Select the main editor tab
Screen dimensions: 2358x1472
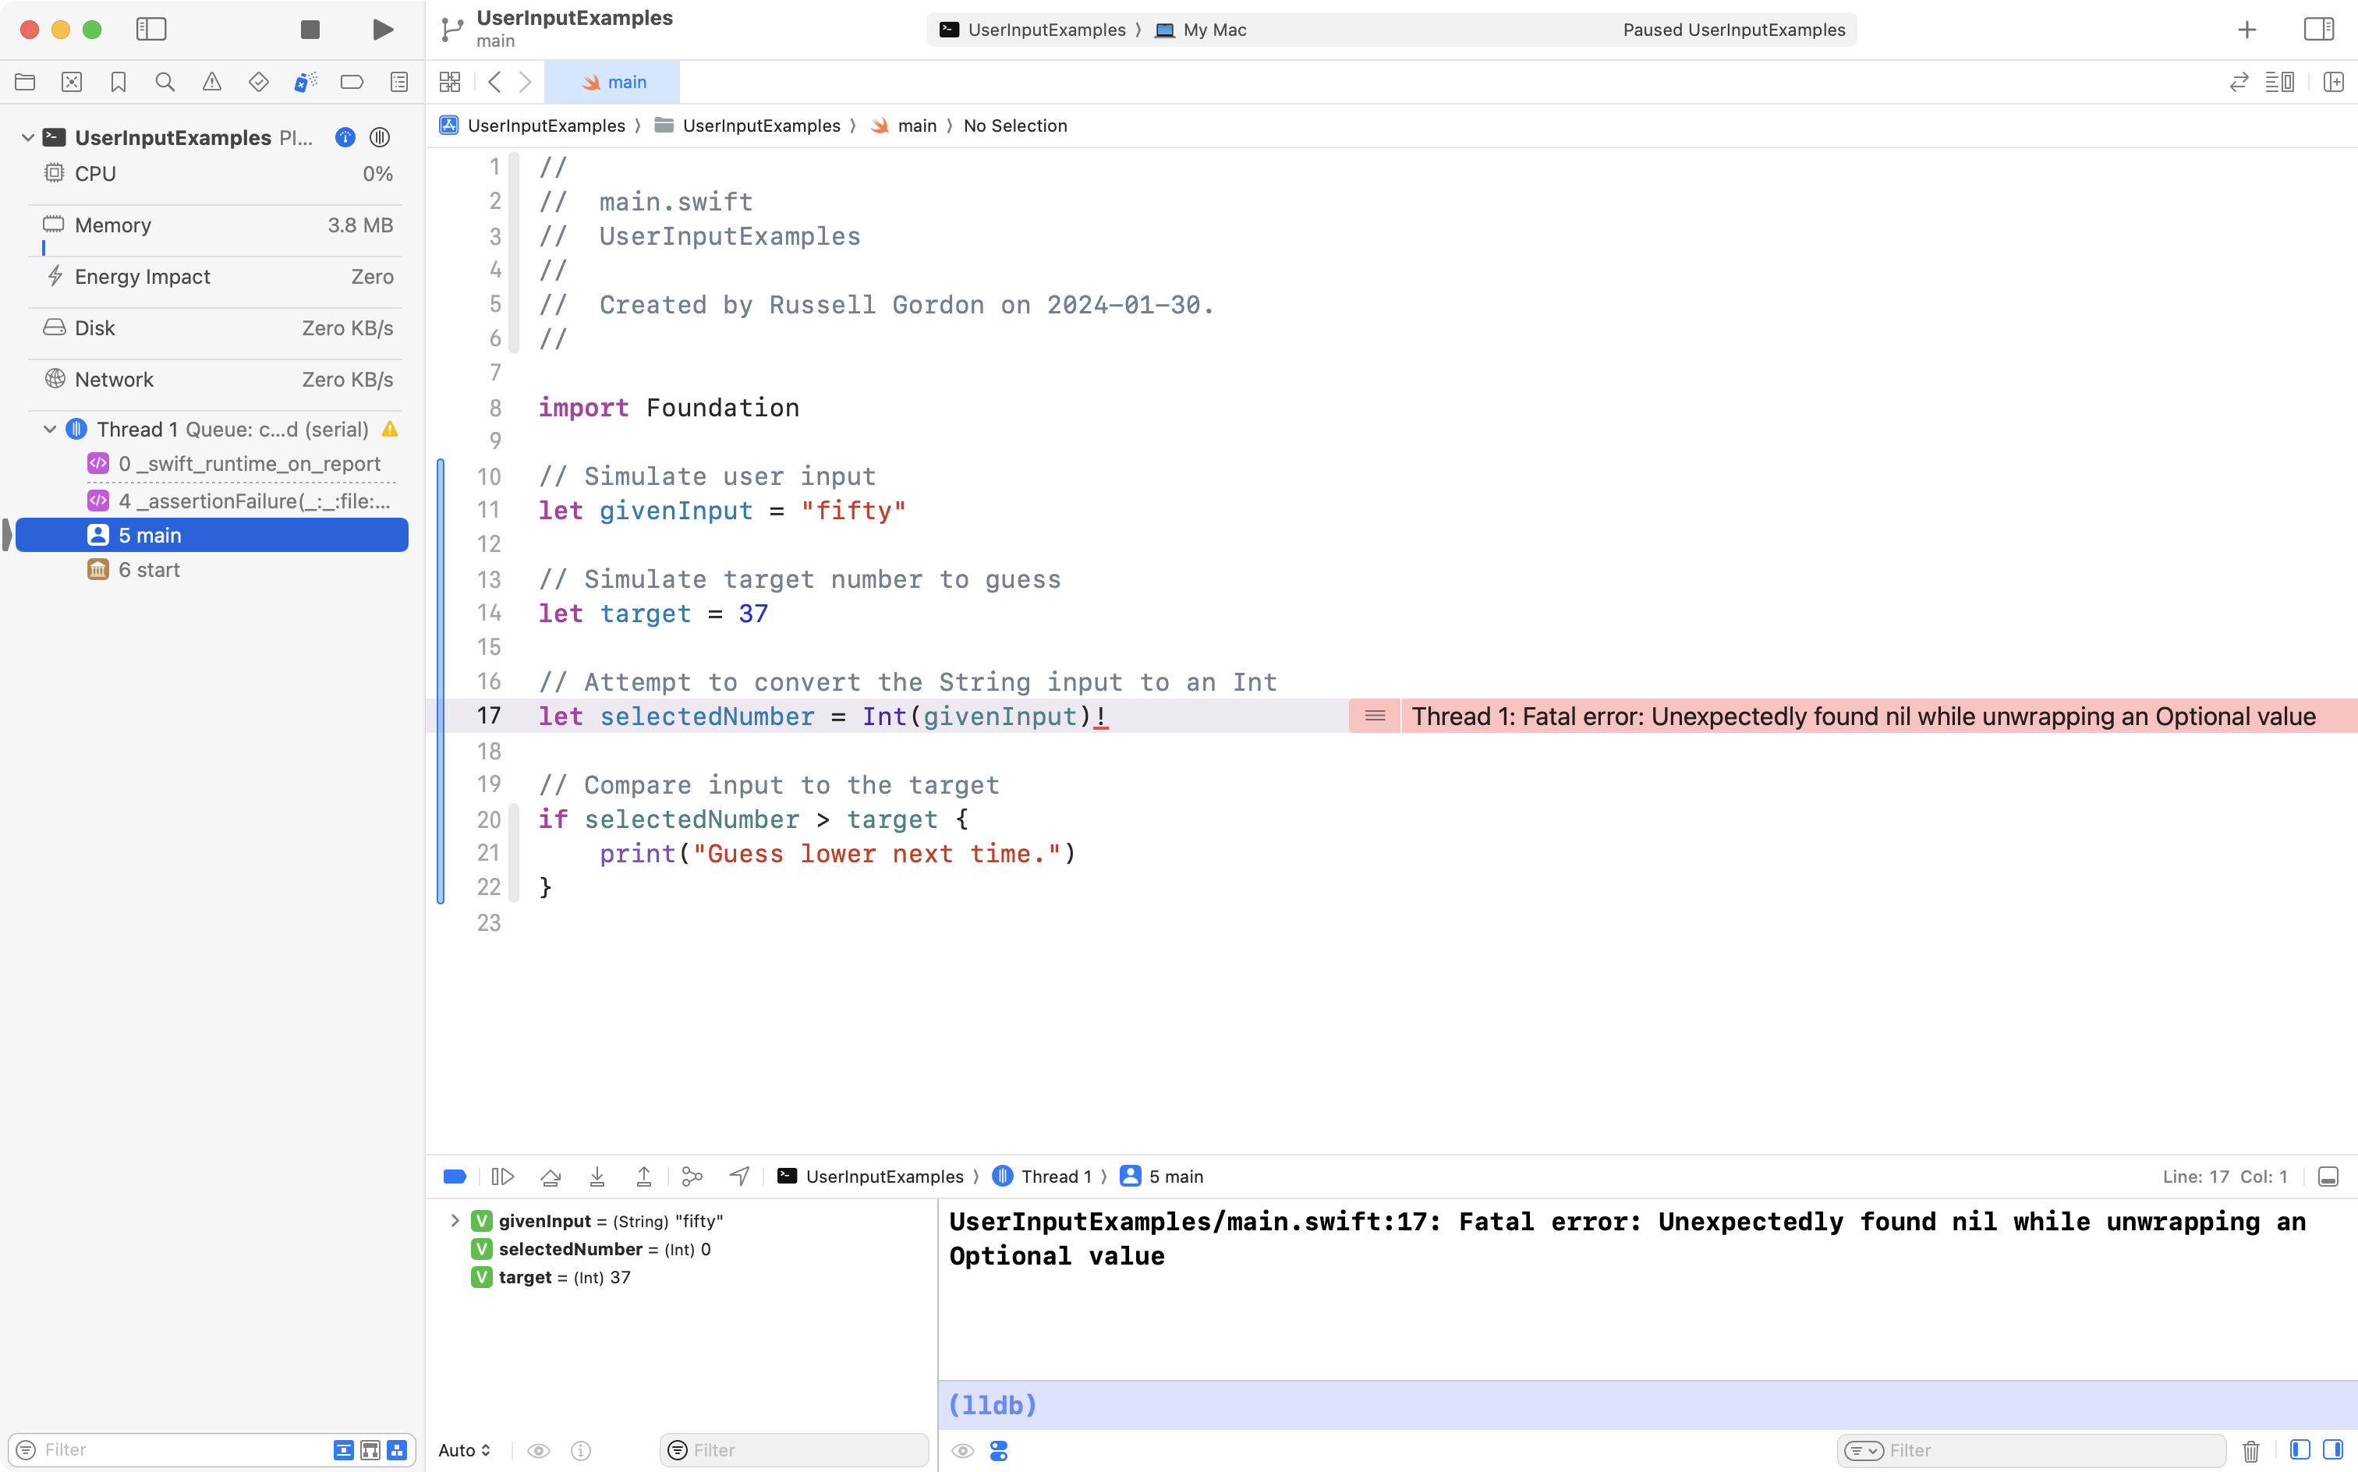[x=614, y=82]
